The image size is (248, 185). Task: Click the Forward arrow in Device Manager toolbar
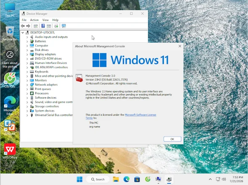28,26
